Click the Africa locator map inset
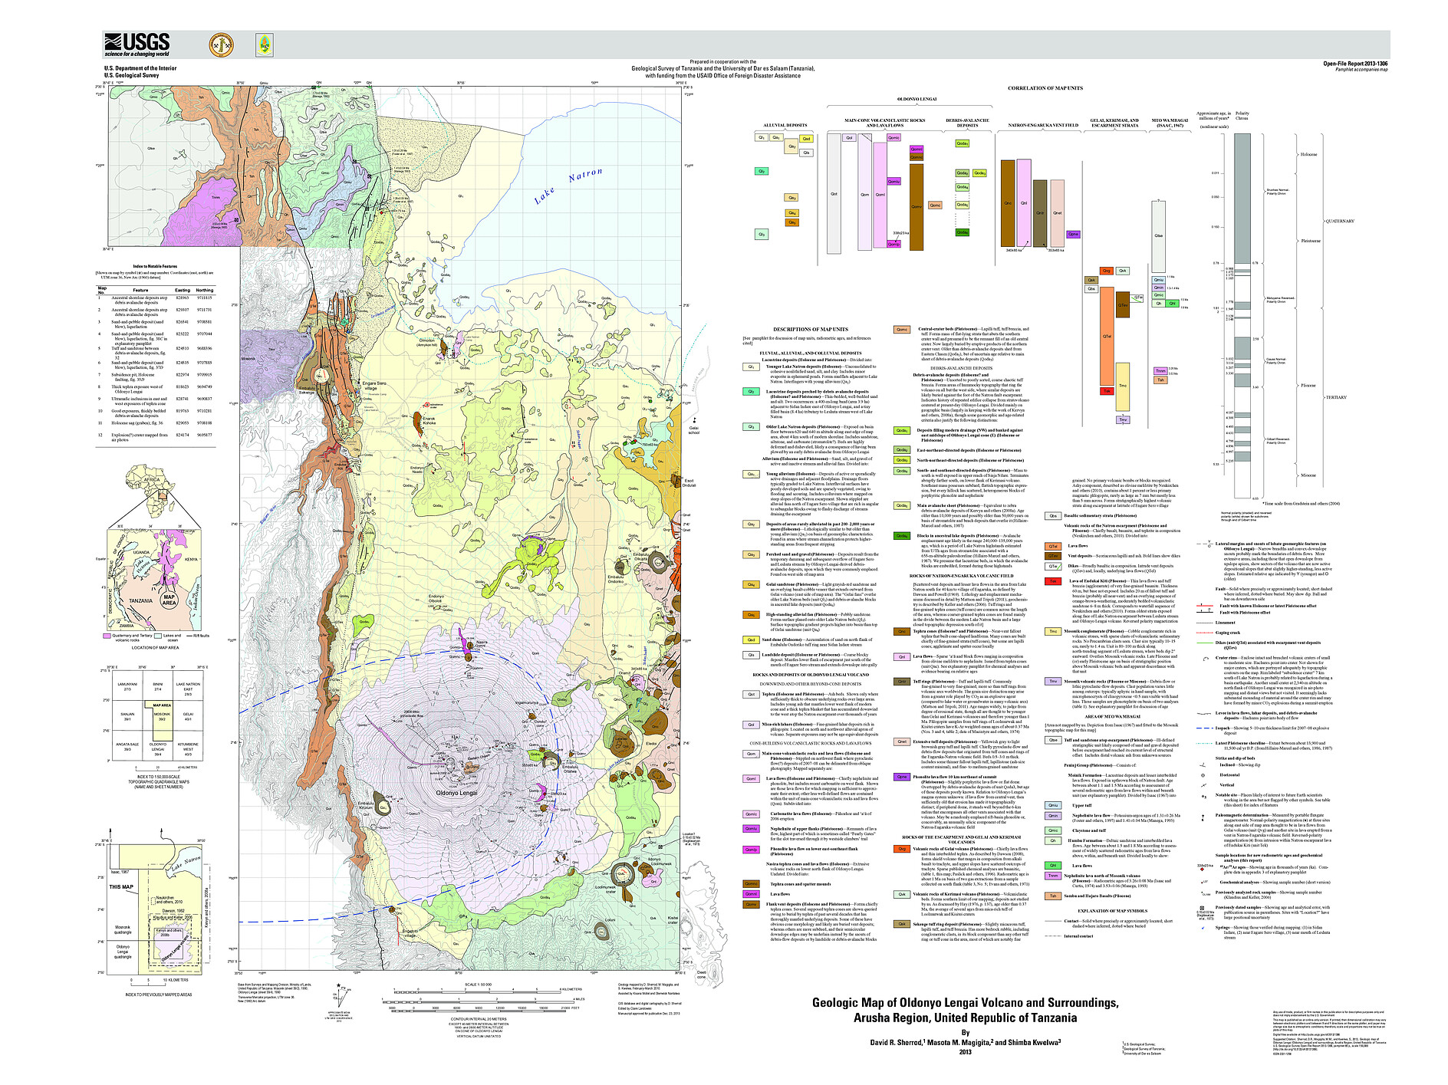Screen dimensions: 1448x1085 click(x=152, y=482)
